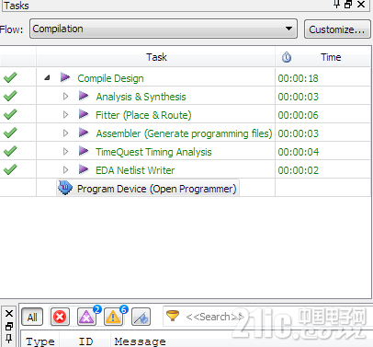Click the clock icon in Time header
The width and height of the screenshot is (373, 347).
tap(287, 57)
